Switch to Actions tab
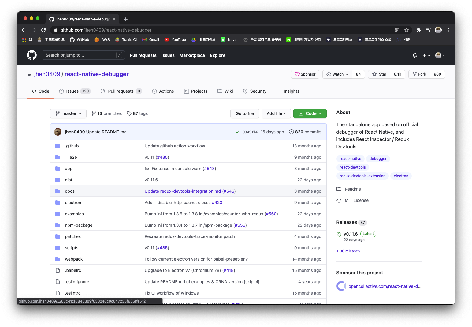The width and height of the screenshot is (472, 327). (163, 91)
